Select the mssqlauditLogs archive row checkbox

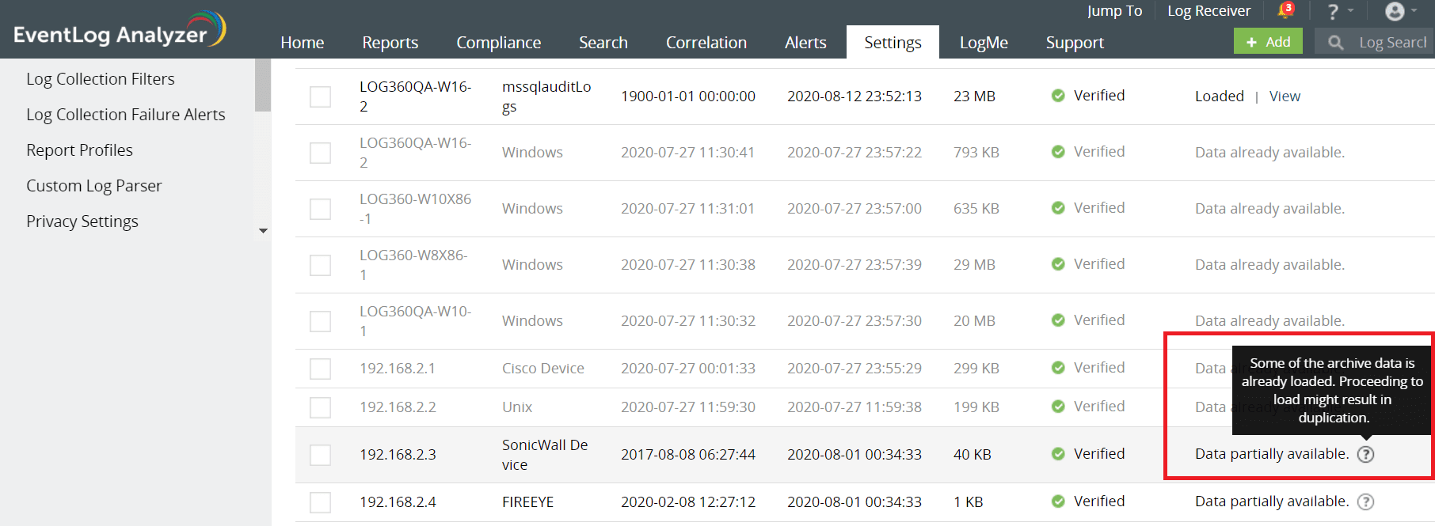(321, 96)
